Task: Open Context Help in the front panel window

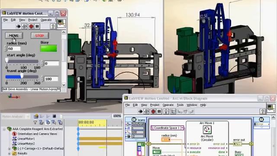Action: click(x=53, y=26)
